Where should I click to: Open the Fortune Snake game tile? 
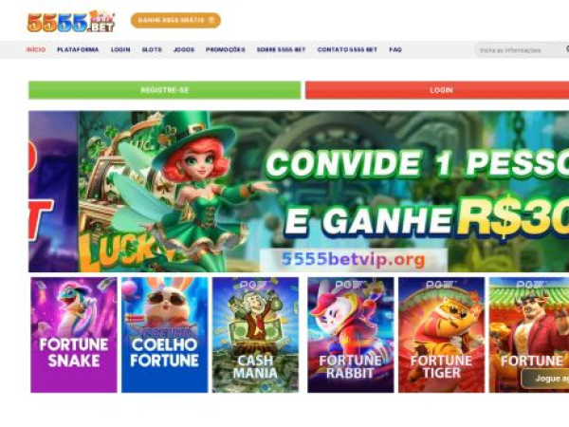74,335
